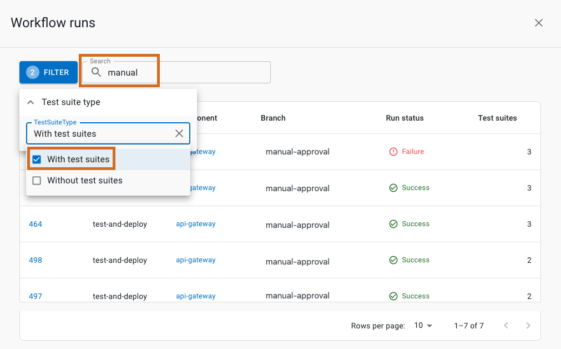Select the "Success" text in run 497 row
This screenshot has height=349, width=561.
click(416, 296)
